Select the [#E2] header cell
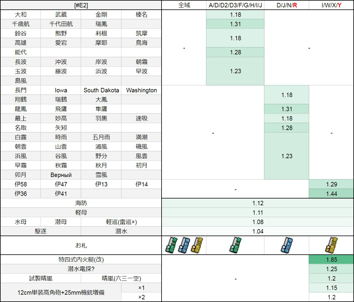The height and width of the screenshot is (302, 354). tap(81, 5)
